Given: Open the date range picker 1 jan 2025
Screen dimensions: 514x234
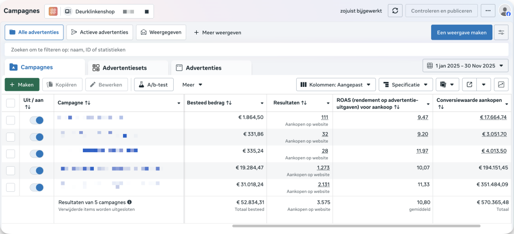Looking at the screenshot, I should [465, 66].
